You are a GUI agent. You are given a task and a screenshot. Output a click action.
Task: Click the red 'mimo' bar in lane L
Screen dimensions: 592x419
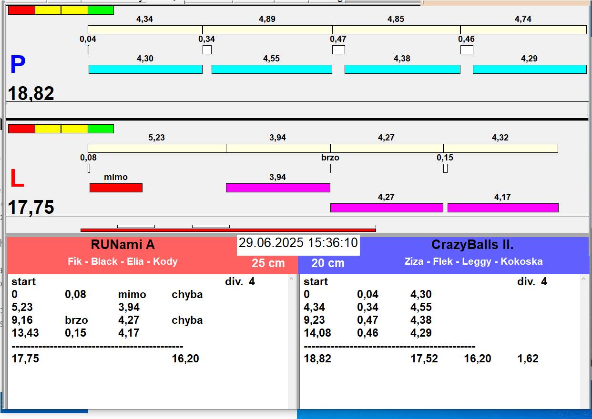point(116,188)
